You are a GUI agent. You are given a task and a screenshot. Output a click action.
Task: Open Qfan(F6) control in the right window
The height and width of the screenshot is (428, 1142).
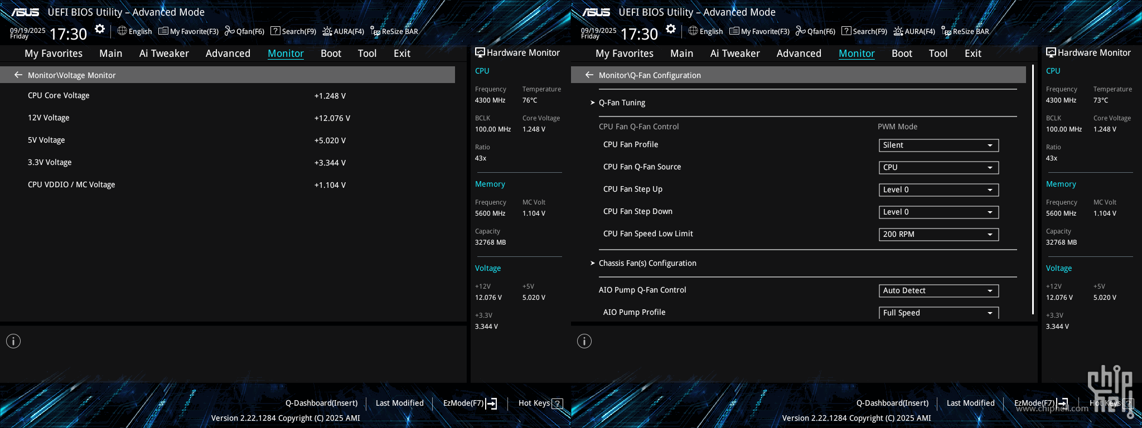[815, 31]
